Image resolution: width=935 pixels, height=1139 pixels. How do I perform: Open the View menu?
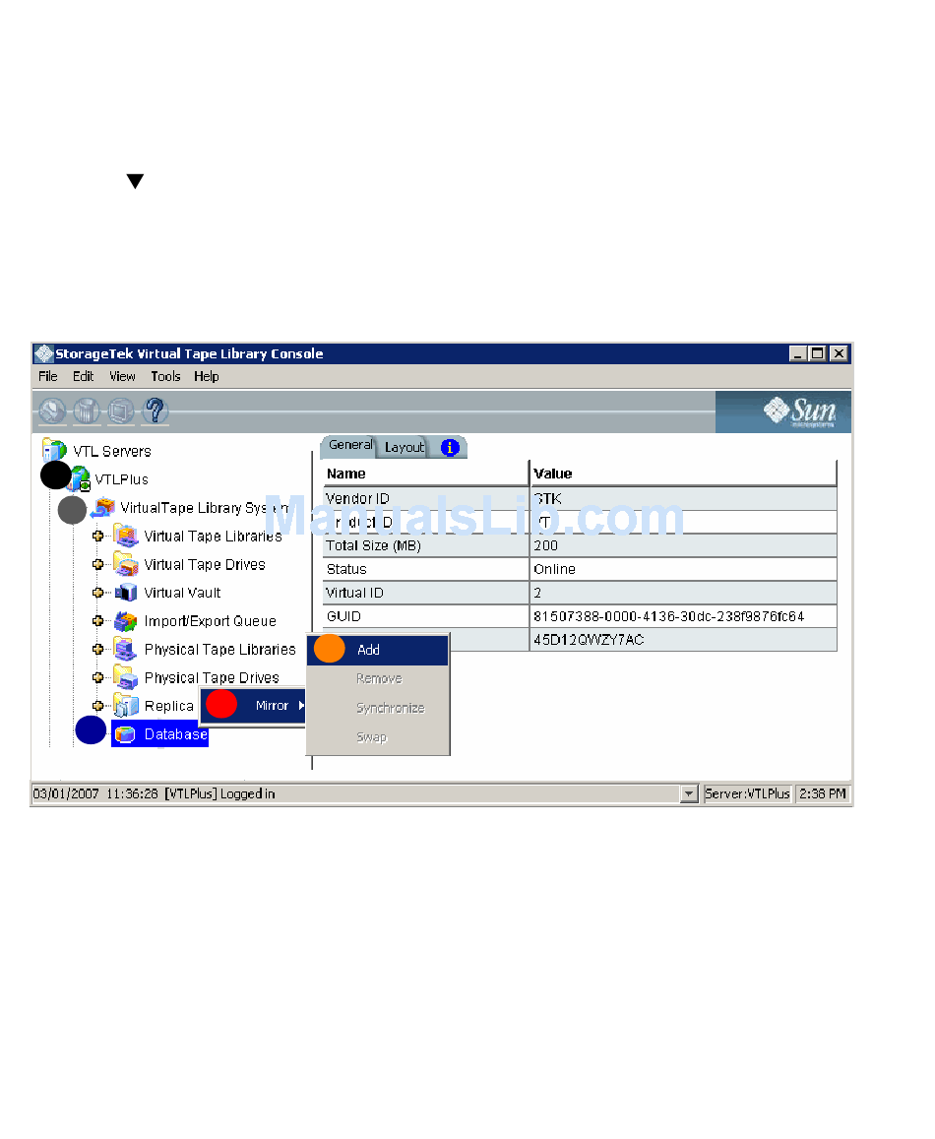tap(122, 376)
